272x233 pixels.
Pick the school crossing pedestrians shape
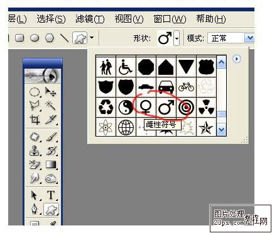click(x=106, y=67)
